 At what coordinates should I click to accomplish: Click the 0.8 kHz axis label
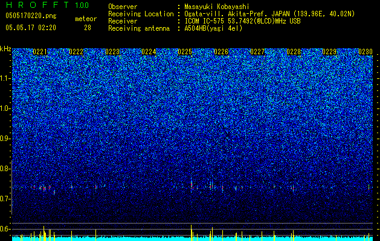[5, 169]
